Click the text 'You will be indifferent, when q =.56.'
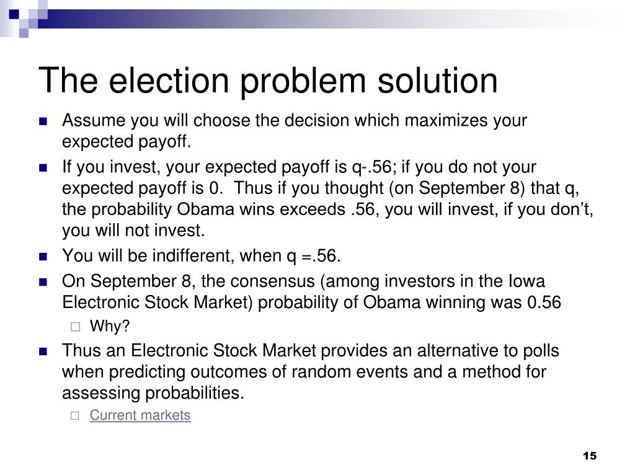The height and width of the screenshot is (476, 635). [202, 256]
